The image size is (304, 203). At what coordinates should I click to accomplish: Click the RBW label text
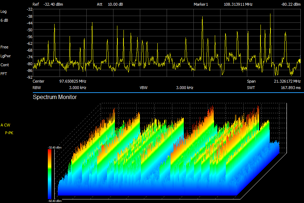[x=37, y=88]
